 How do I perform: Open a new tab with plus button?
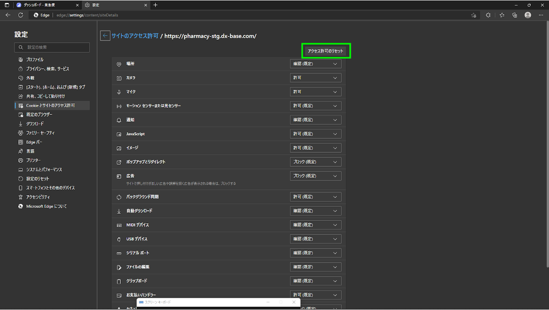(x=155, y=5)
